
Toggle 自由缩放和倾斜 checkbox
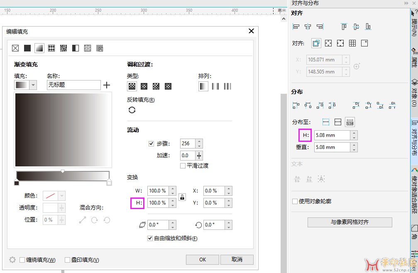(150, 238)
